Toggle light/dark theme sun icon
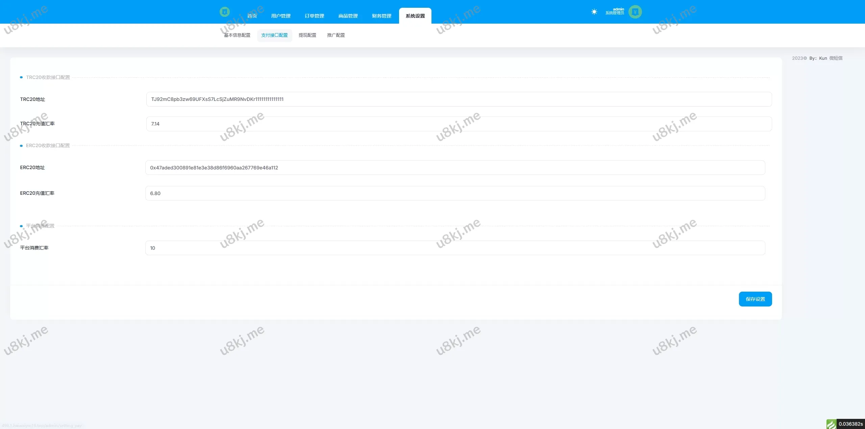The width and height of the screenshot is (865, 429). pos(594,12)
